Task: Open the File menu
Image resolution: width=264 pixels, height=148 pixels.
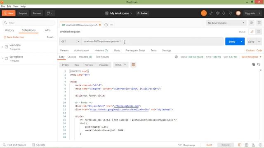Action: 3,7
